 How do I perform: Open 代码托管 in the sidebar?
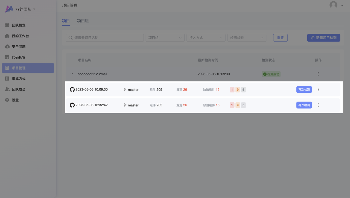pyautogui.click(x=19, y=57)
